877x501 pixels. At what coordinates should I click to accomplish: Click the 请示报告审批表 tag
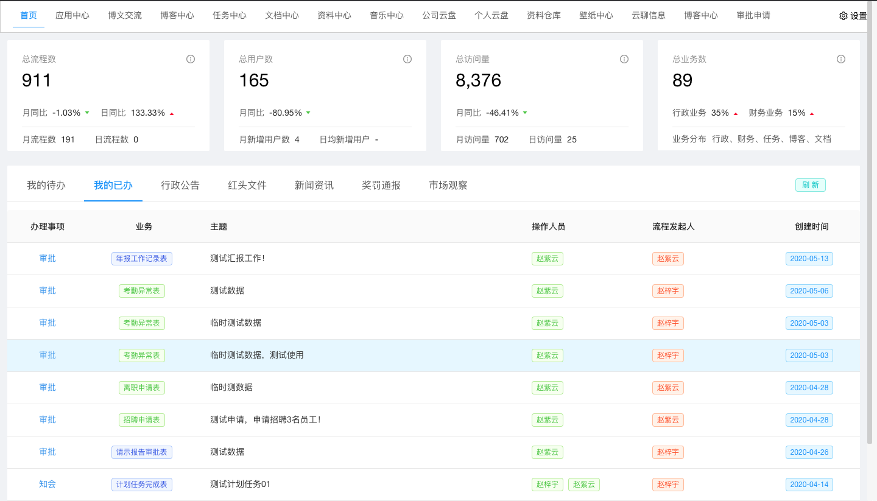(142, 452)
